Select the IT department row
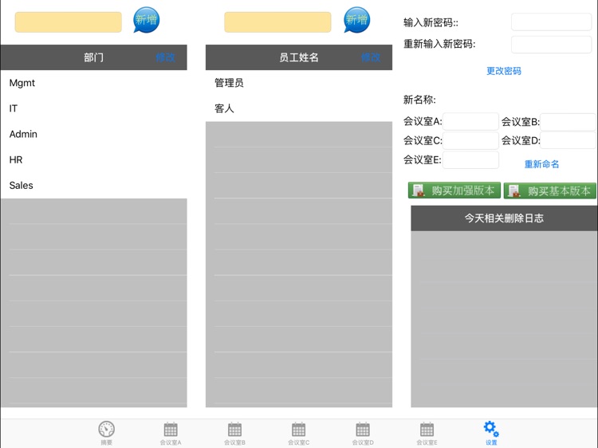The height and width of the screenshot is (448, 598). [94, 108]
